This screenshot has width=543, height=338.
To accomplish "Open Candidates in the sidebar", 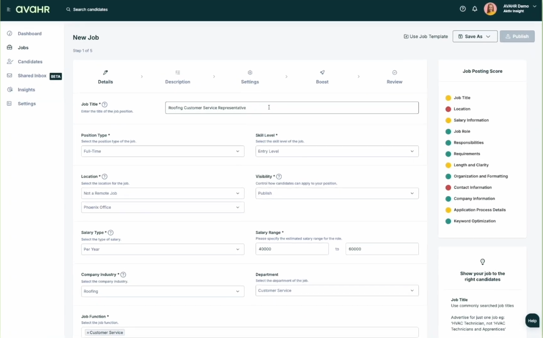I will click(30, 62).
